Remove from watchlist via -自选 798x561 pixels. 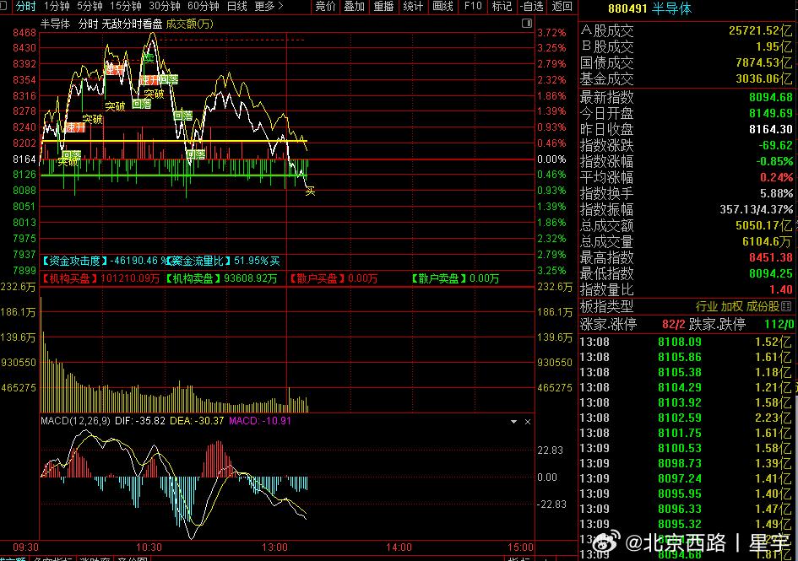point(532,6)
